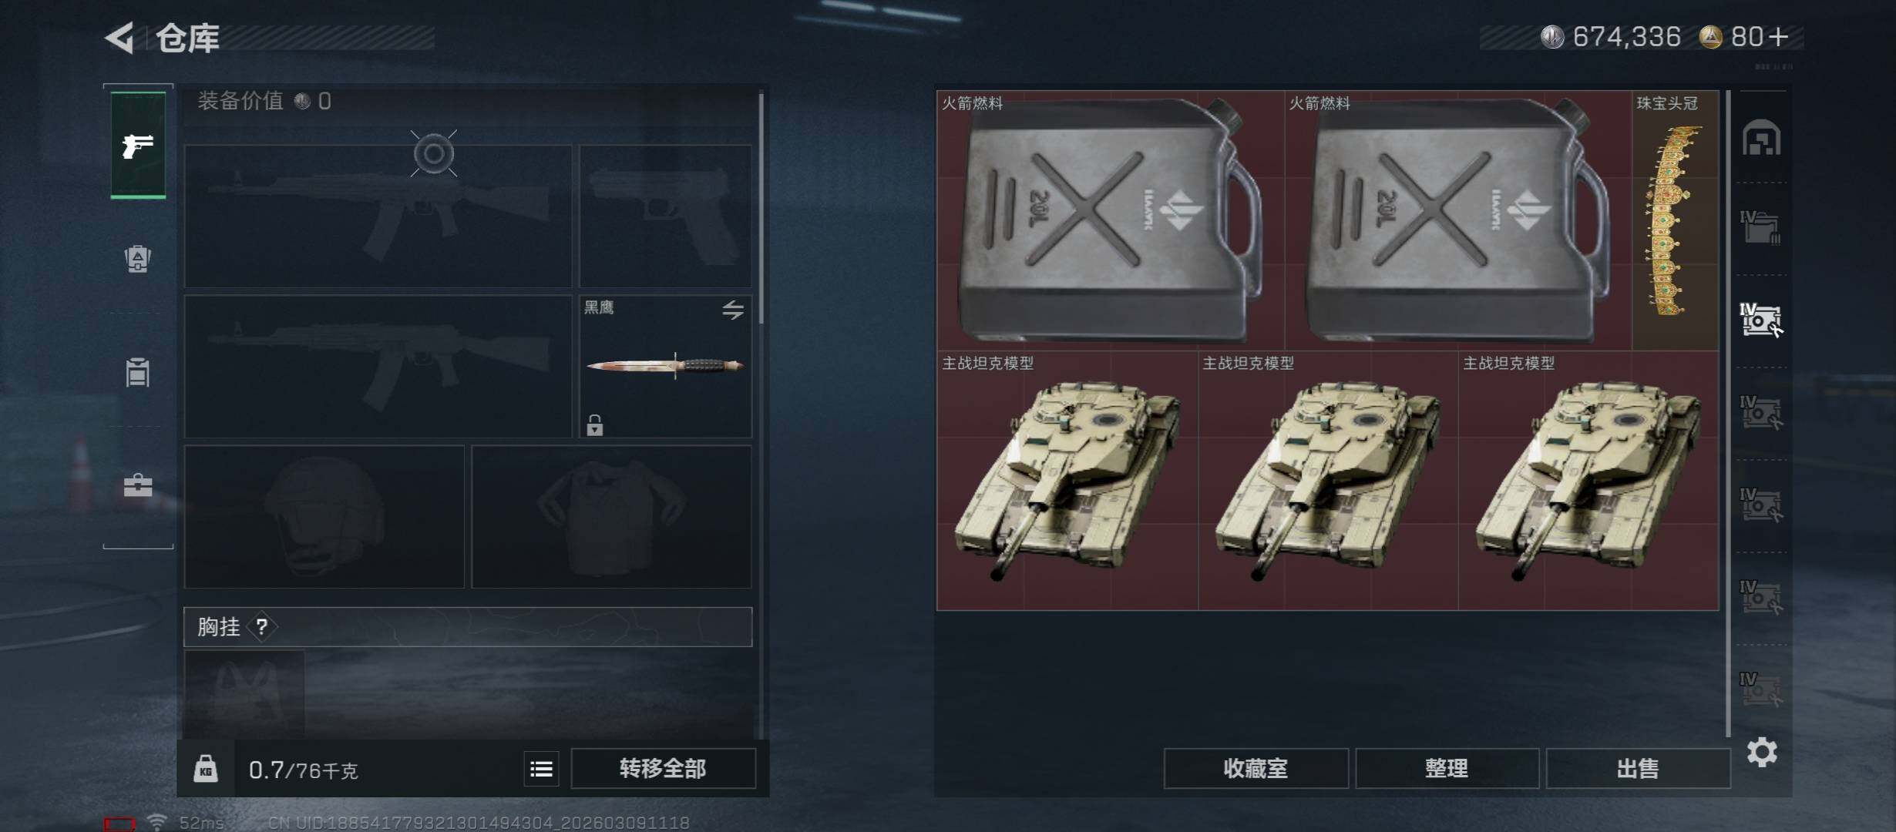This screenshot has height=832, width=1896.
Task: Click the 整理 sort button
Action: pos(1447,768)
